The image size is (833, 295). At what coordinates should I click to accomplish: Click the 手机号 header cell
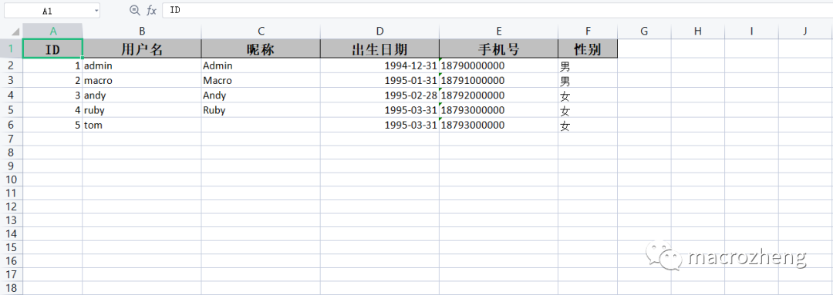(499, 49)
